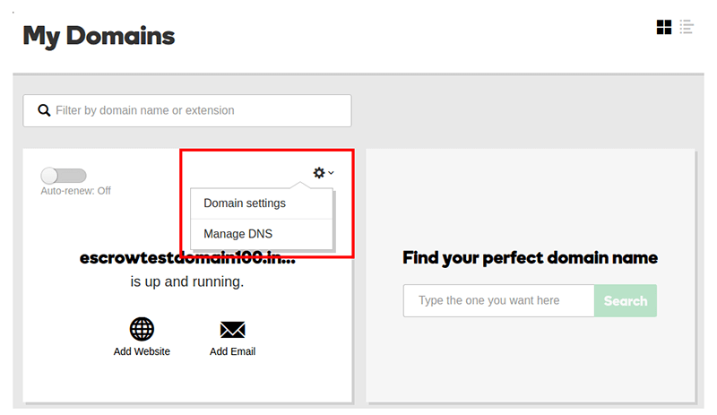
Task: Click the envelope icon for Add Email
Action: [232, 330]
